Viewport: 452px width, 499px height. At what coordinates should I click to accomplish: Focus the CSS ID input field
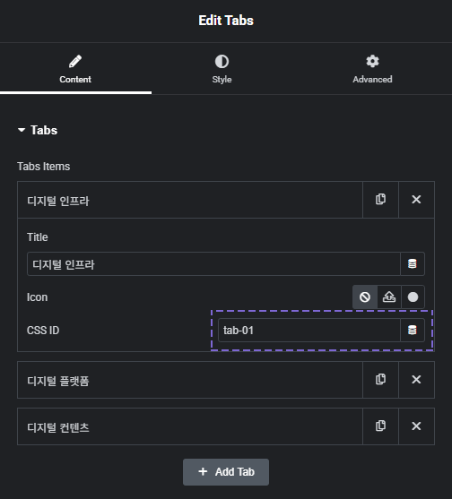point(309,330)
